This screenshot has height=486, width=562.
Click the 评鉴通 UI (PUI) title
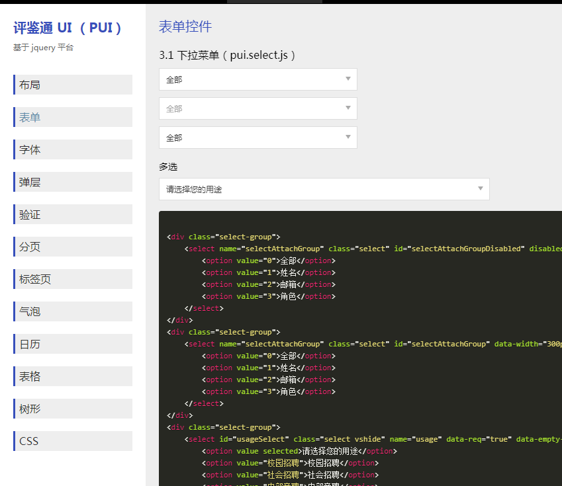(x=68, y=28)
